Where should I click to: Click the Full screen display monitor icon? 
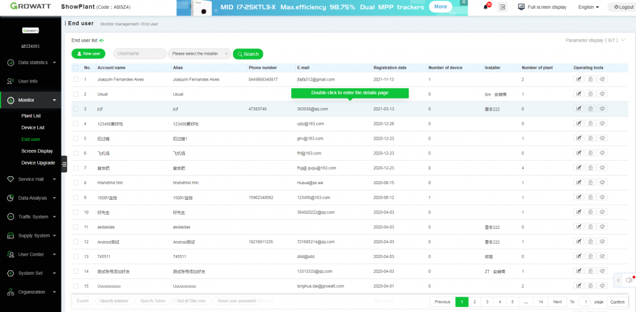point(522,7)
